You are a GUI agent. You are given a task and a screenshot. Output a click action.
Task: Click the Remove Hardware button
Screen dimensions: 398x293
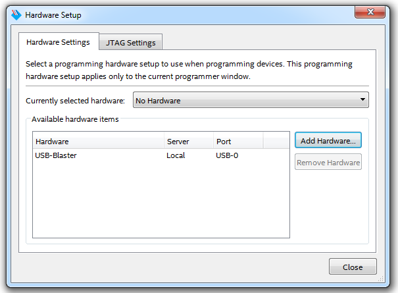click(x=328, y=163)
